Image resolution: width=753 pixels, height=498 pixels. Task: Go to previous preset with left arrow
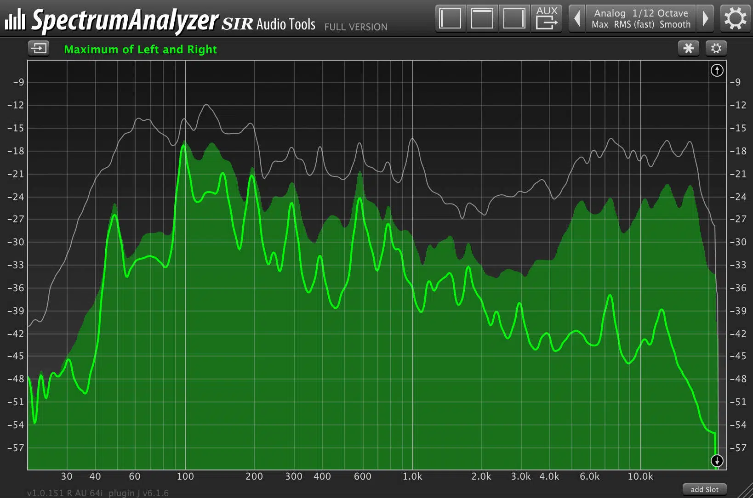(577, 19)
